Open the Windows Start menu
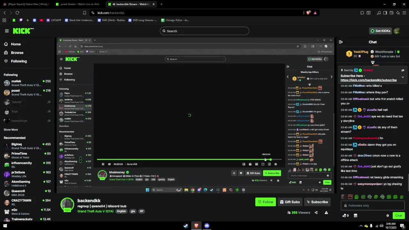Screen dimensions: 409x230 click(5, 226)
